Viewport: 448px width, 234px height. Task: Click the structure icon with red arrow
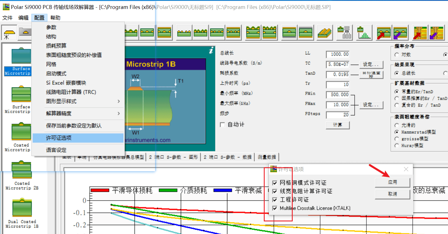[x=384, y=33]
